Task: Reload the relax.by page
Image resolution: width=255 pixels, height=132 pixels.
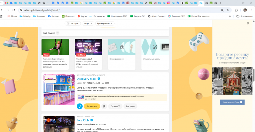Action: 14,10
